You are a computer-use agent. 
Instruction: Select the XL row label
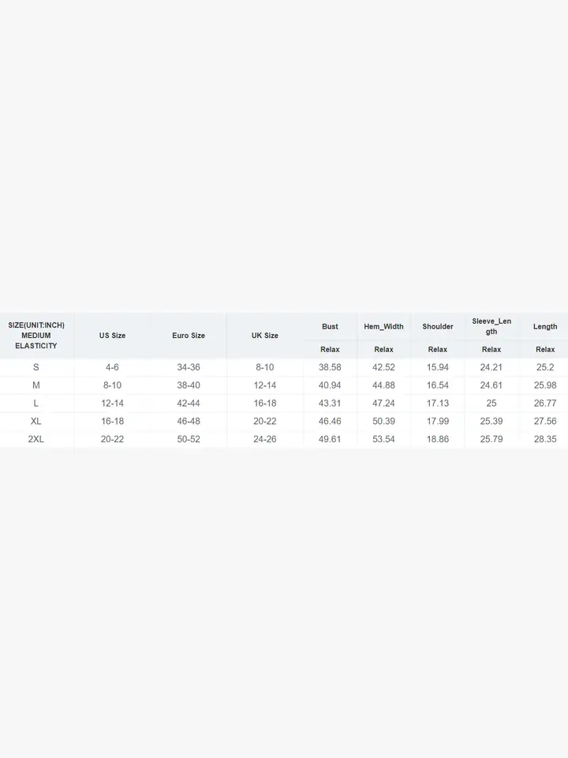[35, 421]
